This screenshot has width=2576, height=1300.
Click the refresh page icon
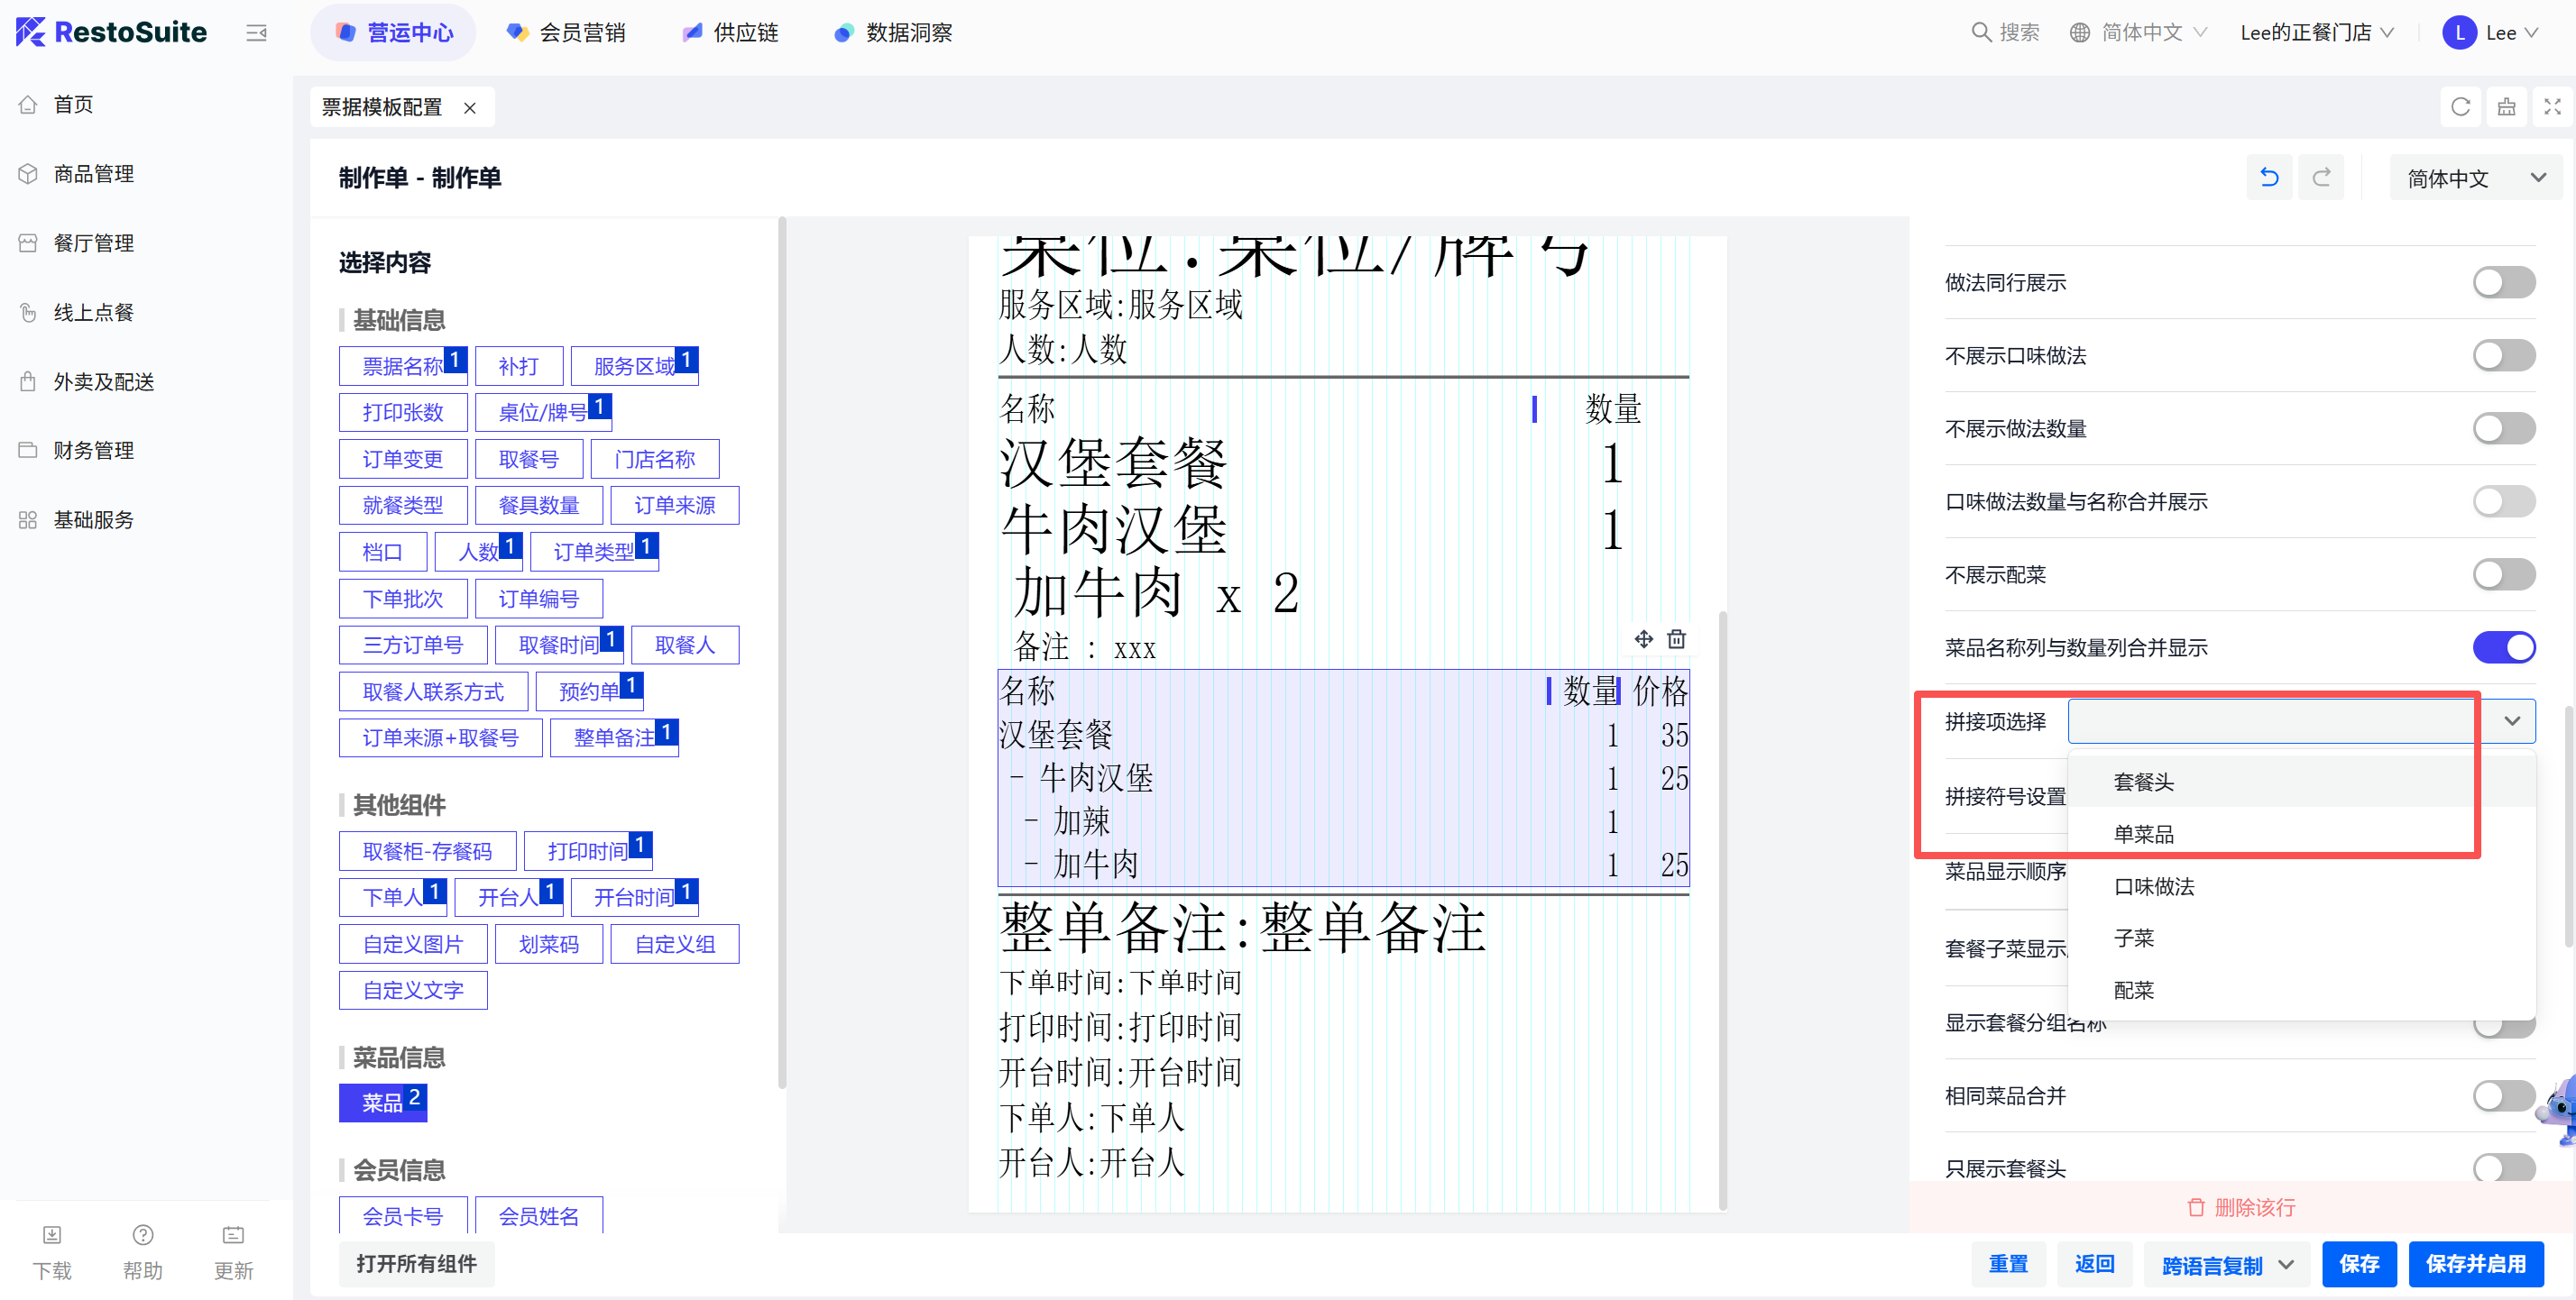pos(2460,107)
